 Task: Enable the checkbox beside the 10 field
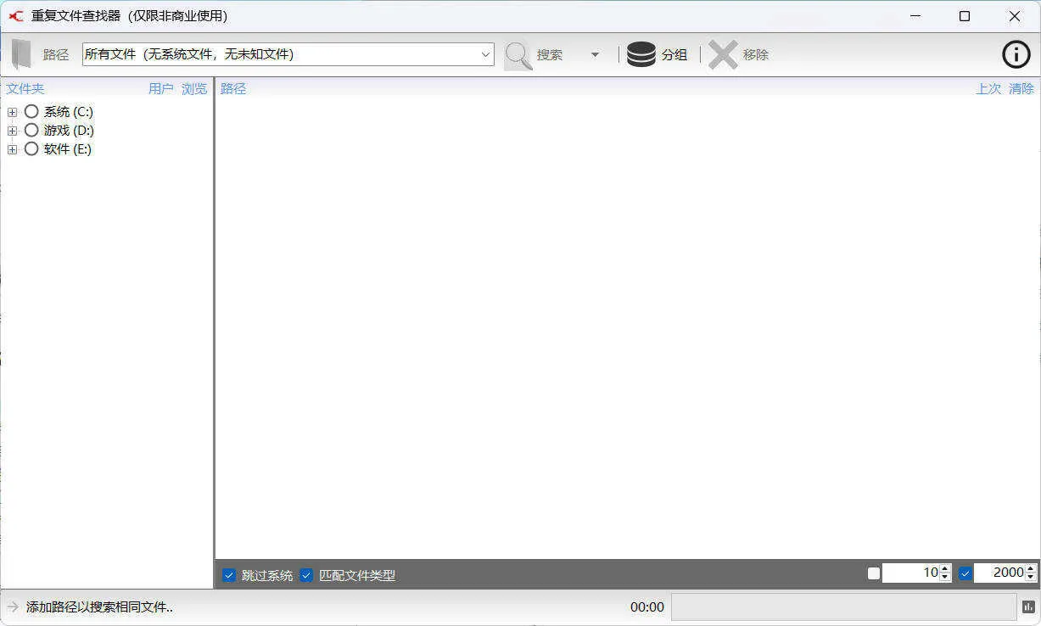(x=873, y=573)
